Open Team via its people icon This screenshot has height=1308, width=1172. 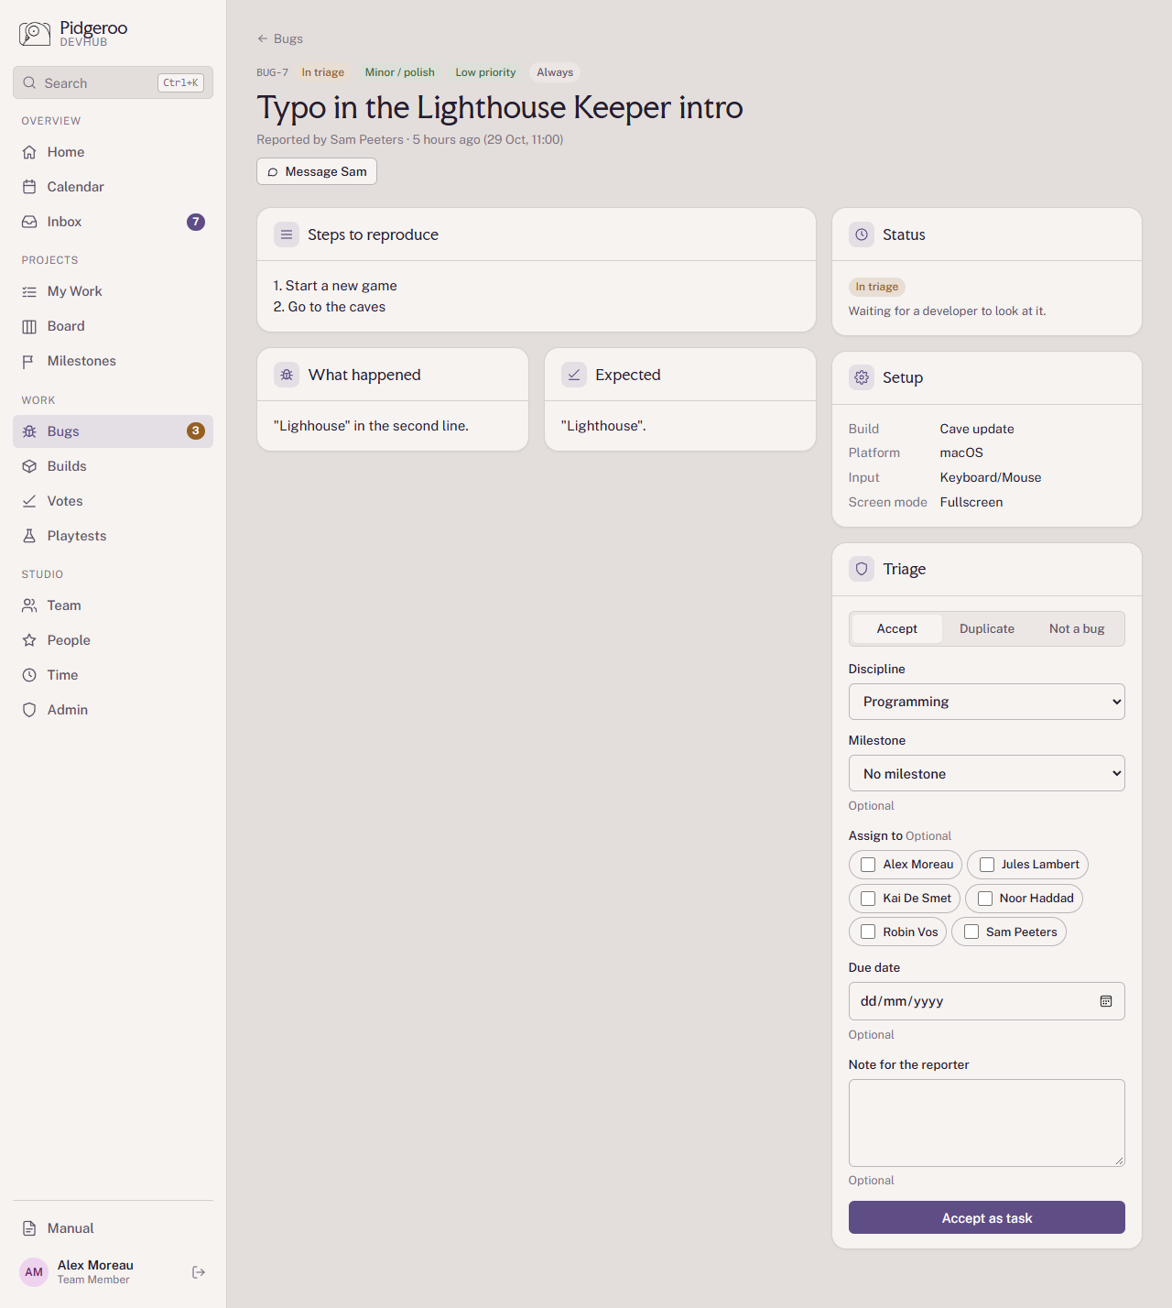point(29,605)
